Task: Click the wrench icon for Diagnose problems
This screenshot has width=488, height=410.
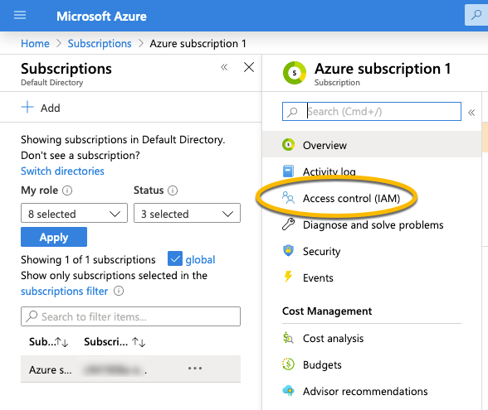Action: 288,224
